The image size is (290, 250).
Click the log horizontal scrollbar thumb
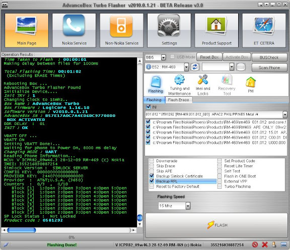tap(22, 230)
